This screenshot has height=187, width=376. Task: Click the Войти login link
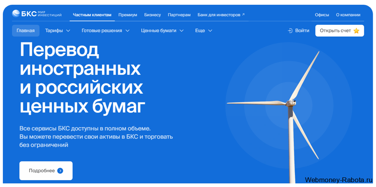[x=298, y=31]
